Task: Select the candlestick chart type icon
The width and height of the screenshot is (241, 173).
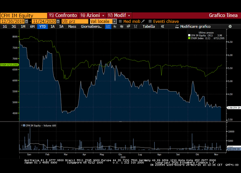Action: pos(121,26)
